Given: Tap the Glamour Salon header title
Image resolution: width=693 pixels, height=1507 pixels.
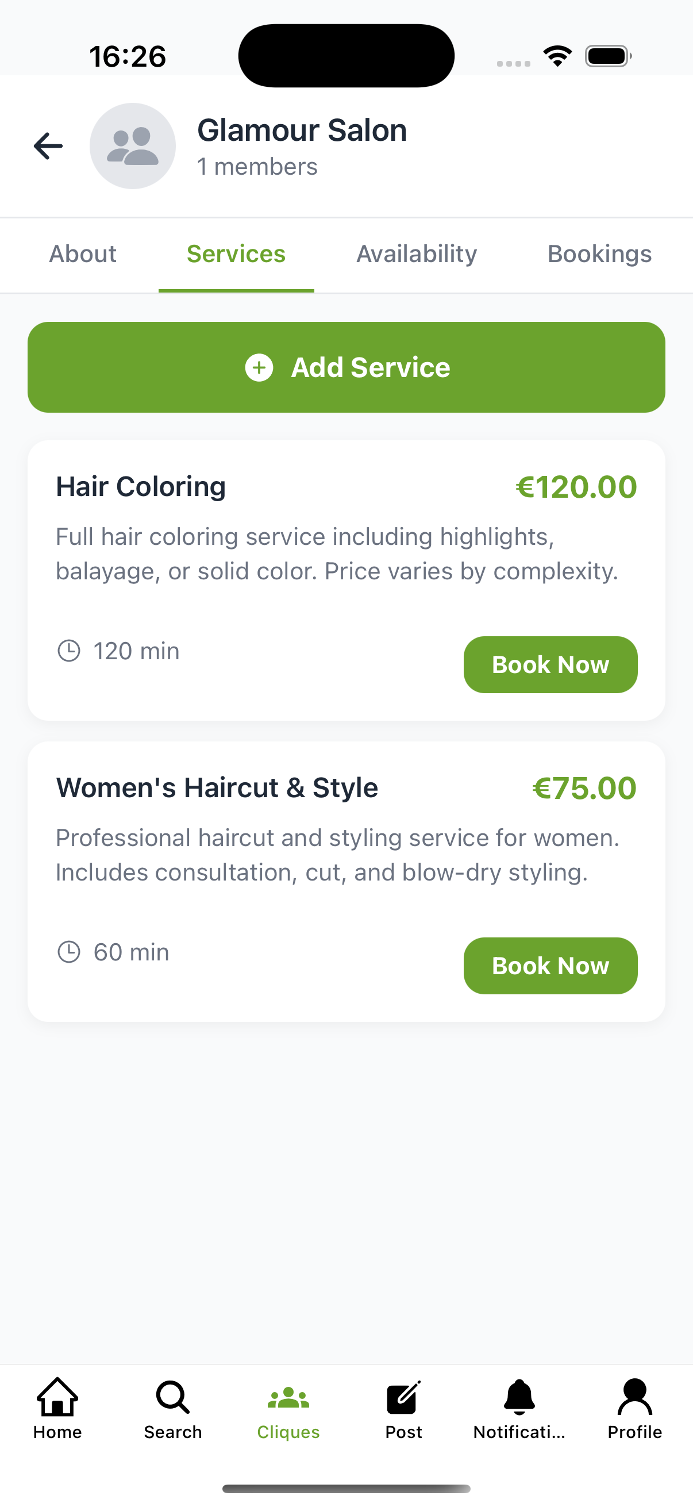Looking at the screenshot, I should tap(302, 130).
